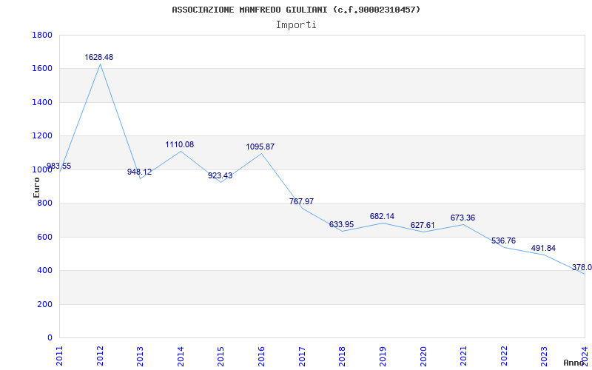Select the 633.95 data label
Viewport: 592px width, 370px height.
click(341, 225)
